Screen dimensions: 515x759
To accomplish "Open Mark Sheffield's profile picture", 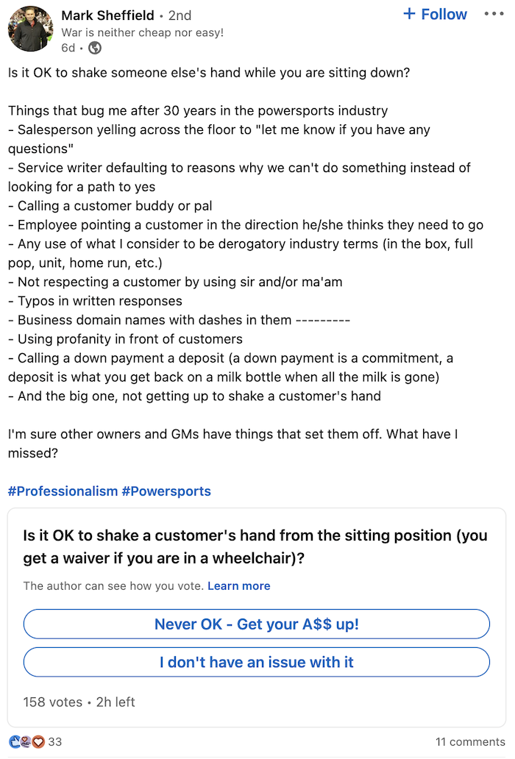I will 30,29.
